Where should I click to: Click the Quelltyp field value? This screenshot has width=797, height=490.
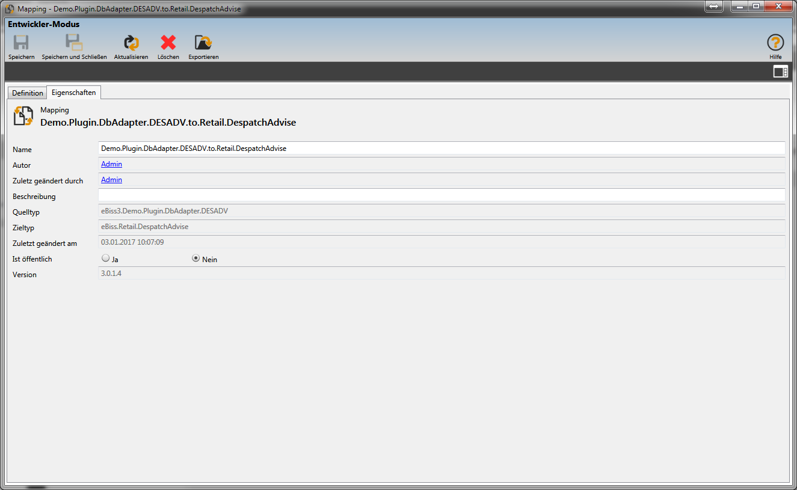click(x=164, y=211)
